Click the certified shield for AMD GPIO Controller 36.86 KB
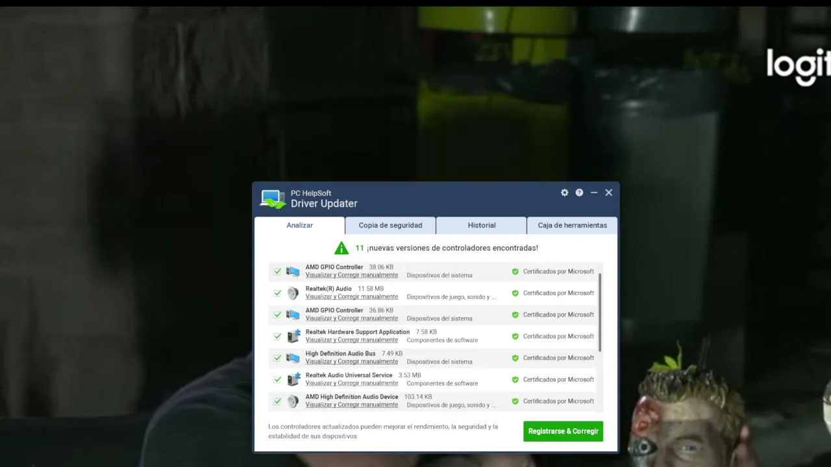This screenshot has height=467, width=831. click(x=515, y=315)
